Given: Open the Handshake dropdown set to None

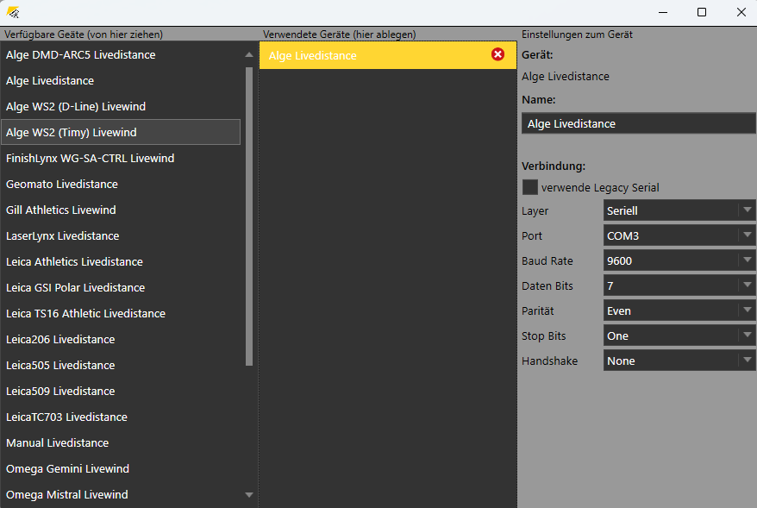Looking at the screenshot, I should [x=679, y=361].
